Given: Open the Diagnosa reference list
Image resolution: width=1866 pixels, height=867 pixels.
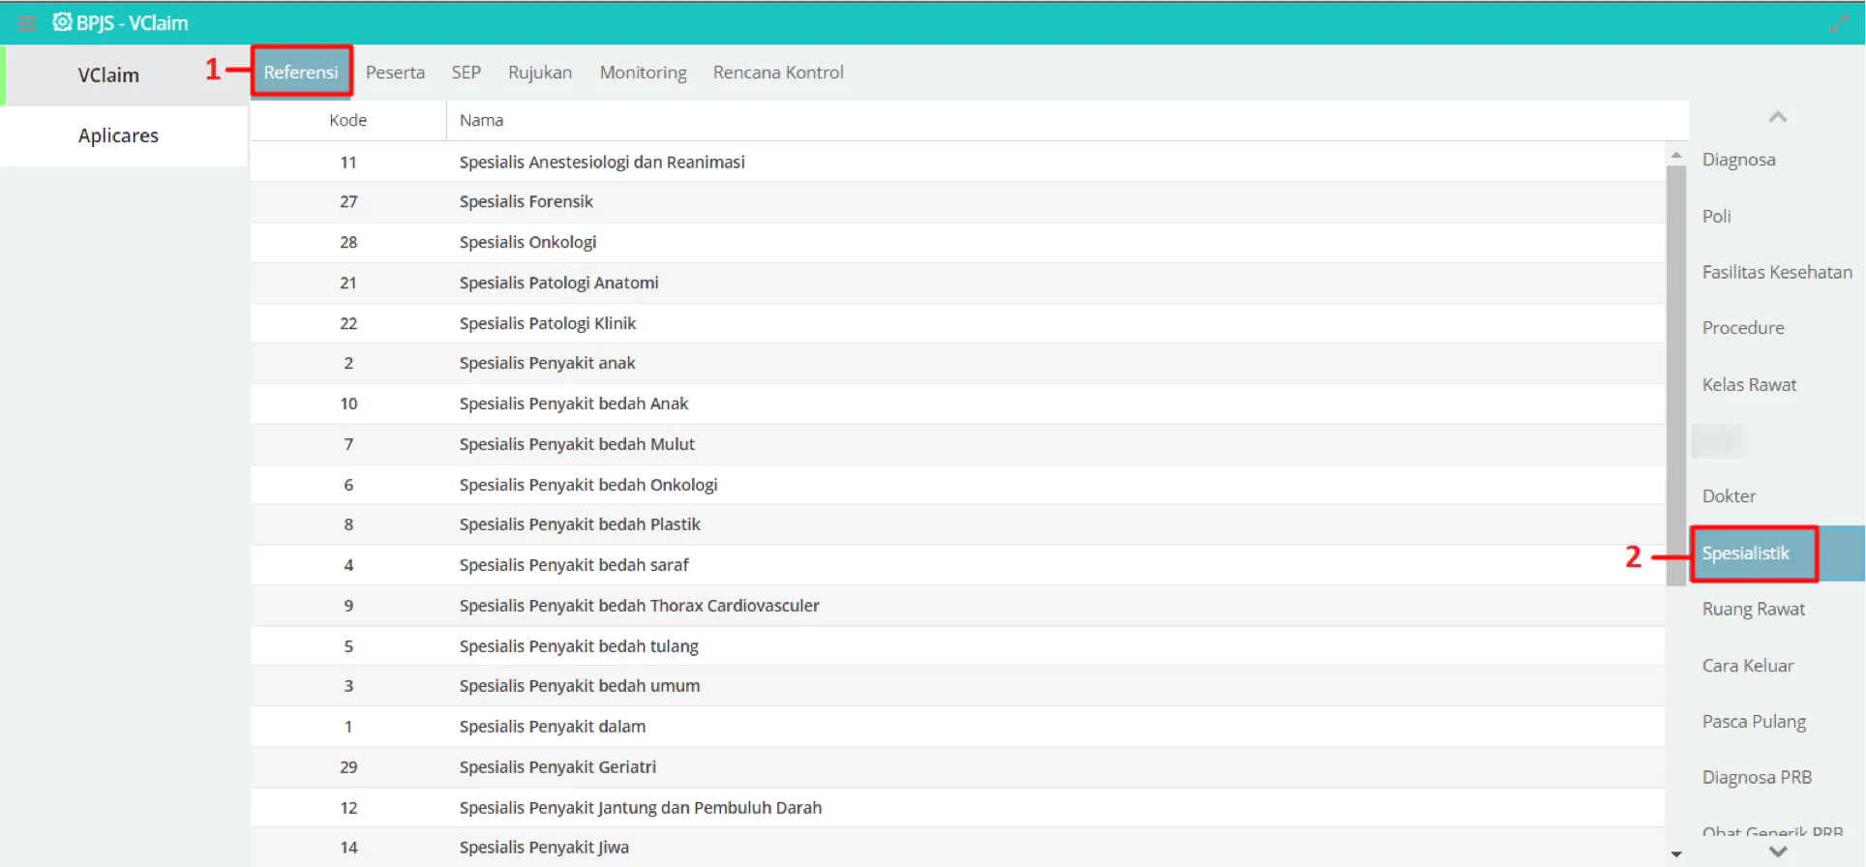Looking at the screenshot, I should click(1738, 160).
